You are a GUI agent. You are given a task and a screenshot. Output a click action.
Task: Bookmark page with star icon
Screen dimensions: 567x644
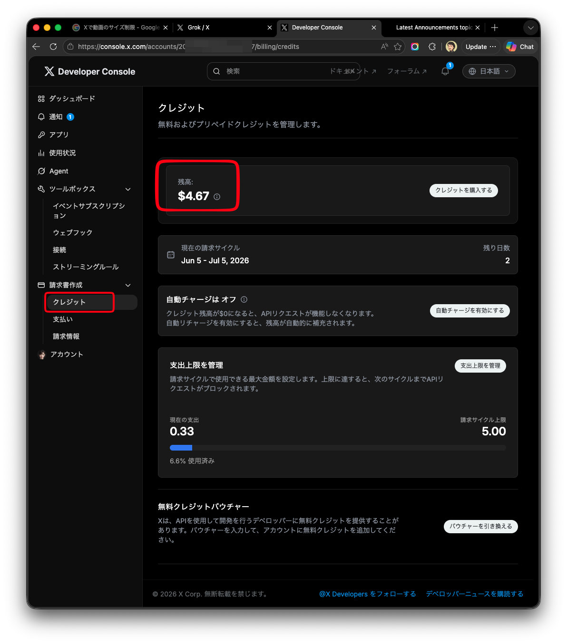click(398, 47)
